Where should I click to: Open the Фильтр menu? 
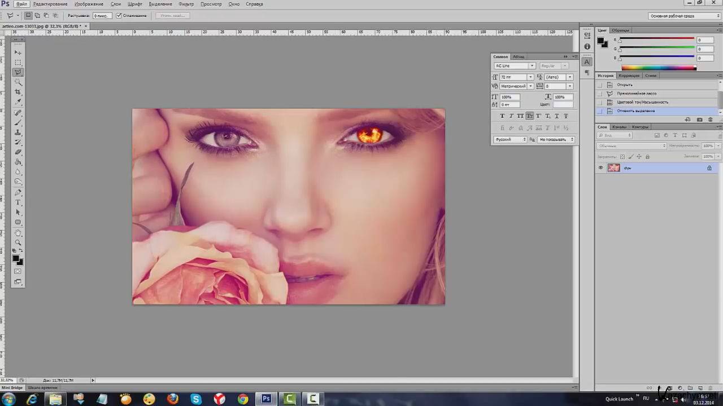[x=186, y=4]
